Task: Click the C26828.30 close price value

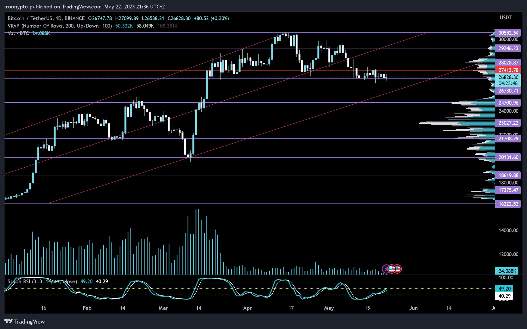Action: [x=179, y=18]
